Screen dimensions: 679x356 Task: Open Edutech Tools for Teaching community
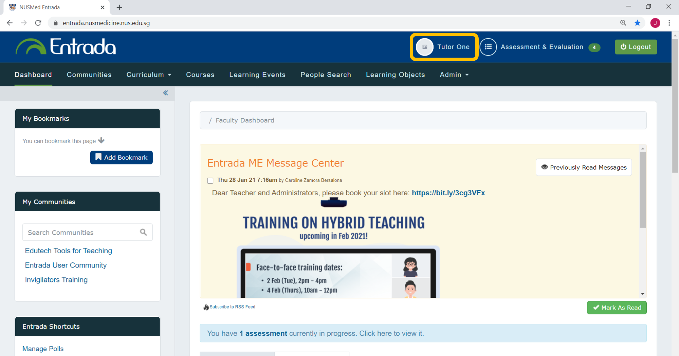(69, 251)
